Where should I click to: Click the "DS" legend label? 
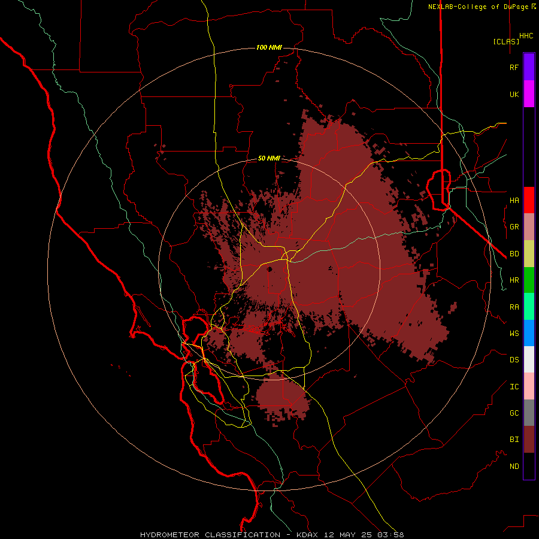[x=514, y=360]
